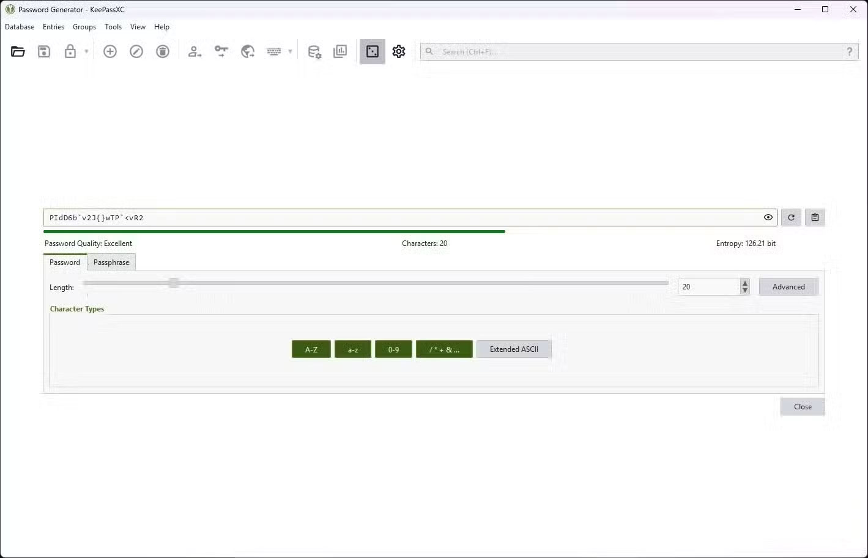Lock all open databases

click(70, 51)
